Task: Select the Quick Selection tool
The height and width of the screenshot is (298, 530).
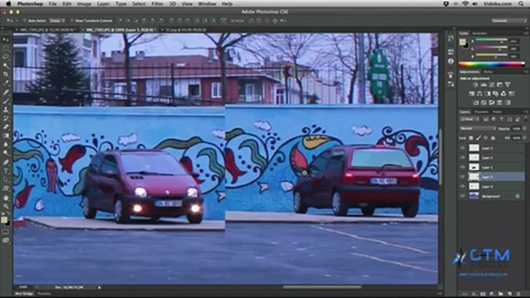Action: tap(6, 66)
